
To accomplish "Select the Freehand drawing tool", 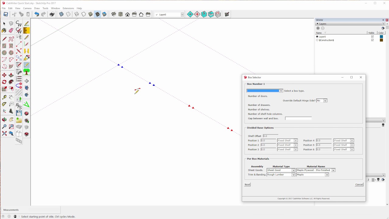I will (x=11, y=39).
